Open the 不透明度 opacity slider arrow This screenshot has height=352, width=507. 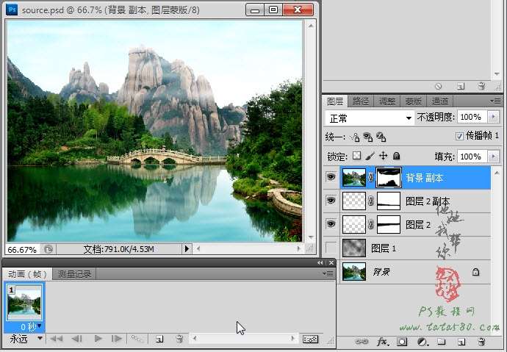point(494,117)
